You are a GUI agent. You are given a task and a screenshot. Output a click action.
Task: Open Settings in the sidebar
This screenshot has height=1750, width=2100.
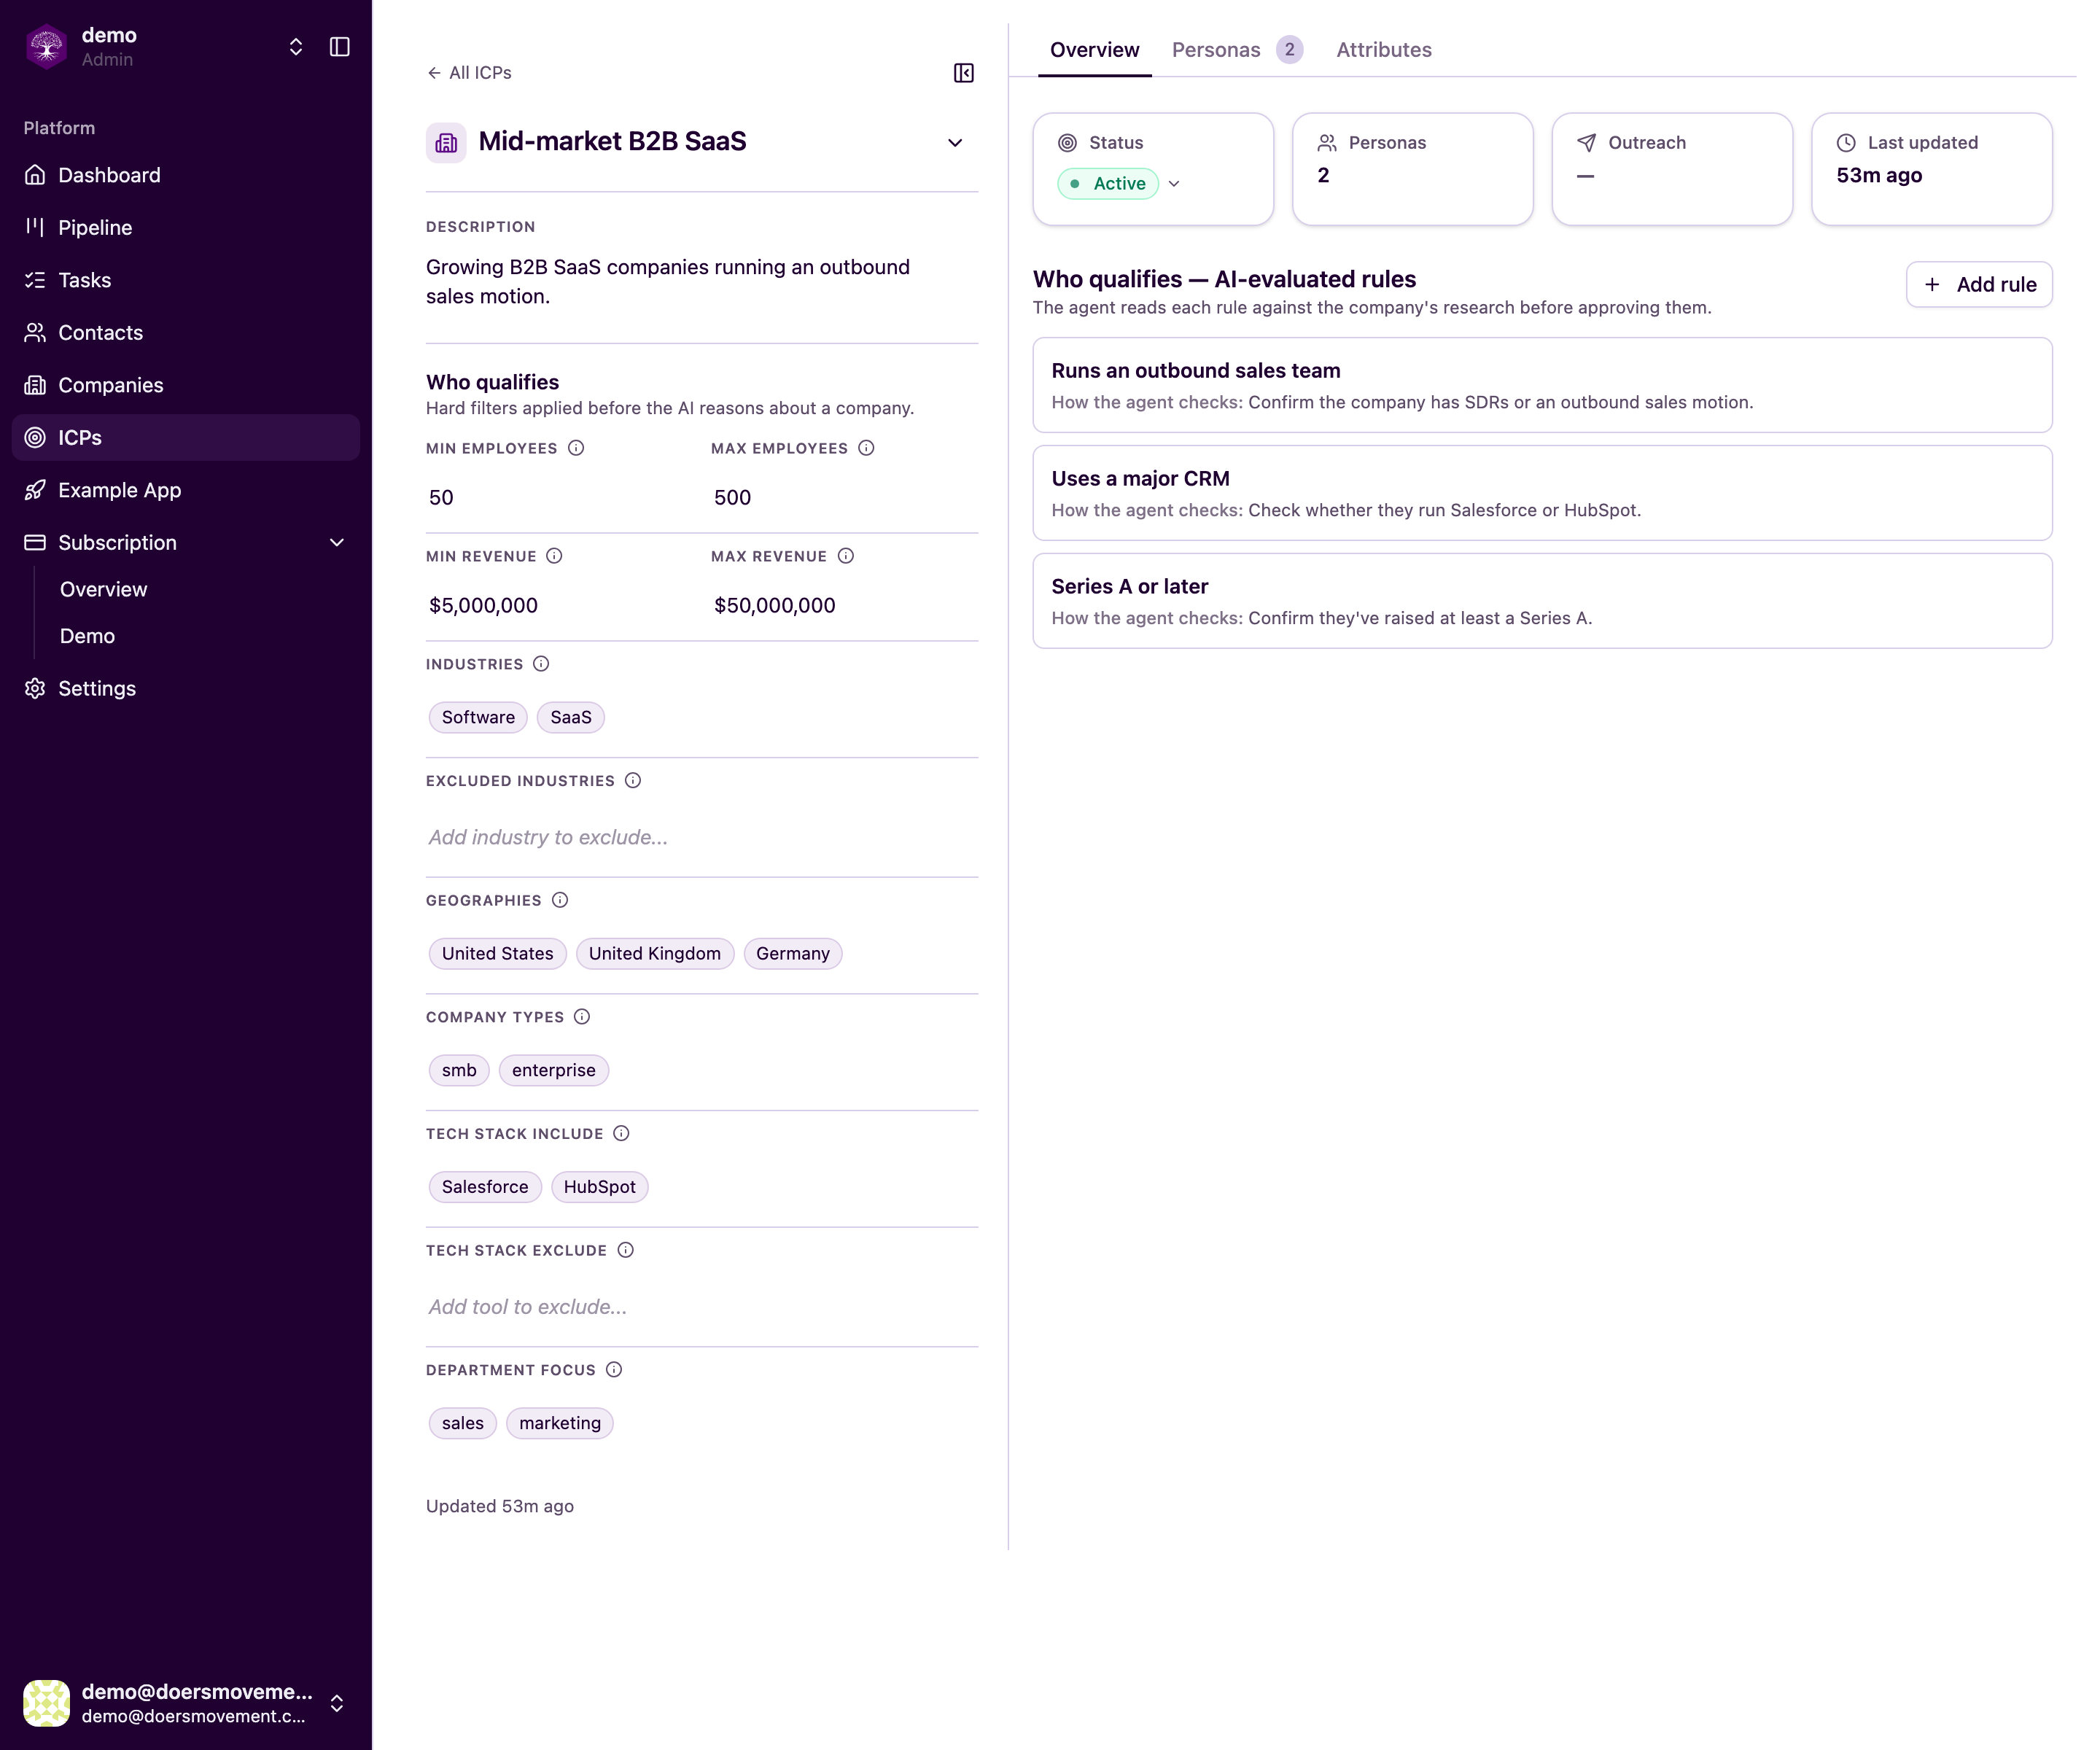[x=186, y=688]
